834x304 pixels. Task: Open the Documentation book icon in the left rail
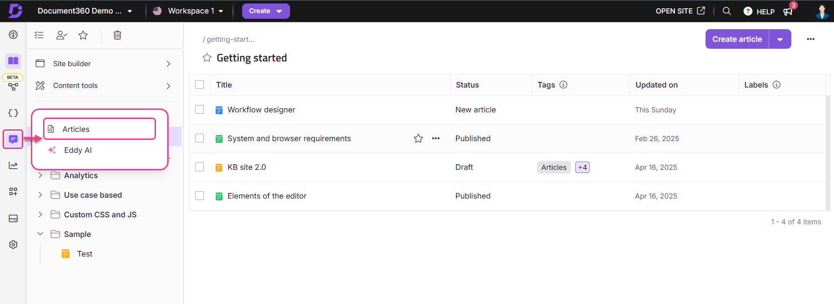pos(14,61)
